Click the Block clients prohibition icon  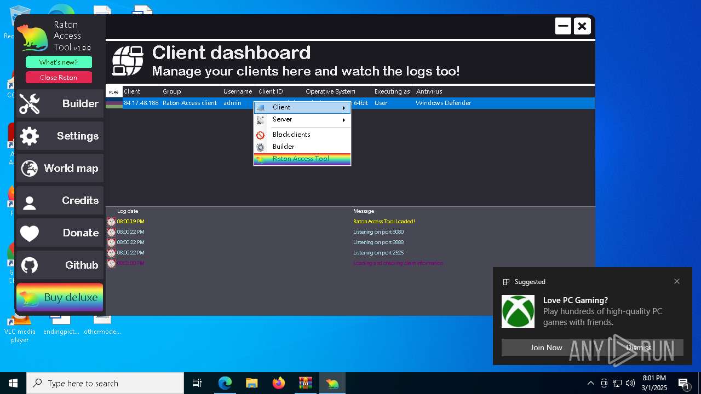click(261, 135)
